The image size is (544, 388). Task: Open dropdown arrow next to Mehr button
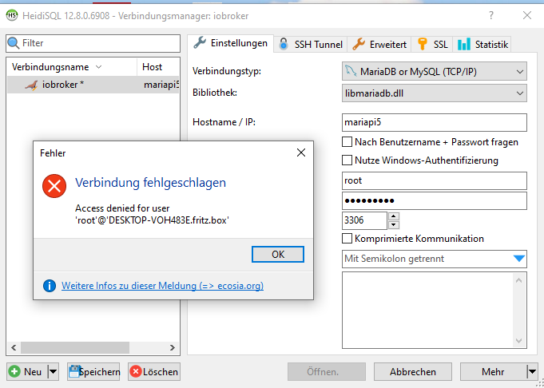[x=532, y=372]
